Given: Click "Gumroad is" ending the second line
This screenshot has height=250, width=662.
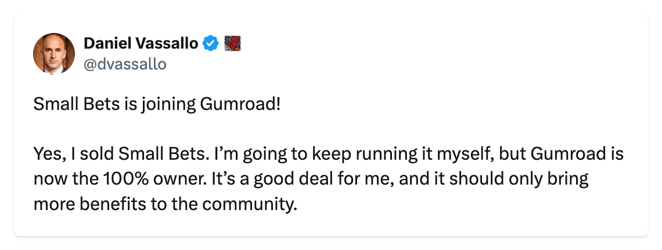Looking at the screenshot, I should [577, 154].
